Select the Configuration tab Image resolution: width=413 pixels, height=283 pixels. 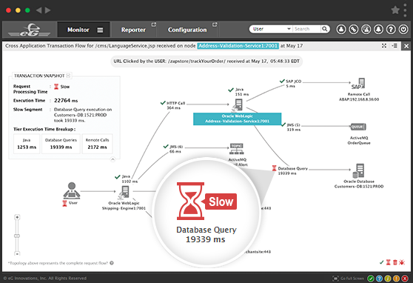[x=187, y=30]
